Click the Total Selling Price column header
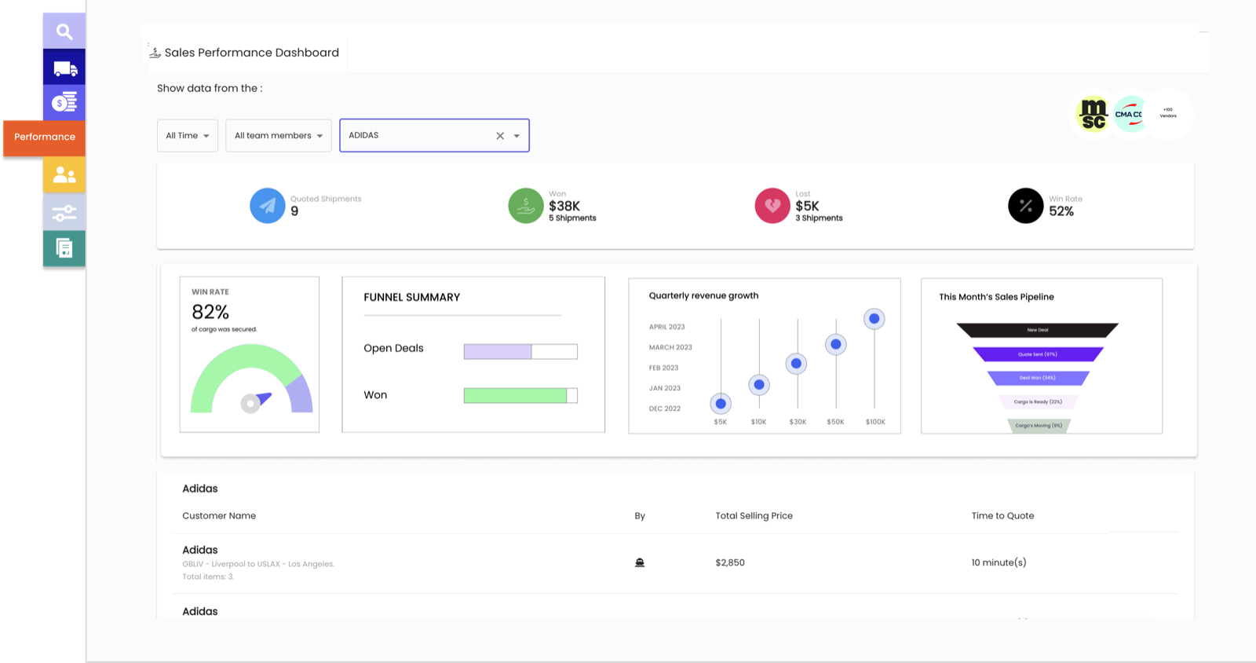Viewport: 1256px width, 663px height. point(754,516)
